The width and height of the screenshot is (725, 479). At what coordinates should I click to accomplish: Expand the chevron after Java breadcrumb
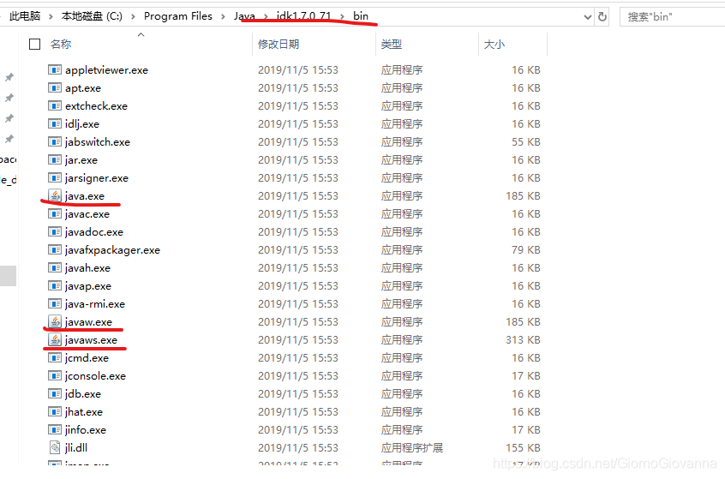point(266,16)
